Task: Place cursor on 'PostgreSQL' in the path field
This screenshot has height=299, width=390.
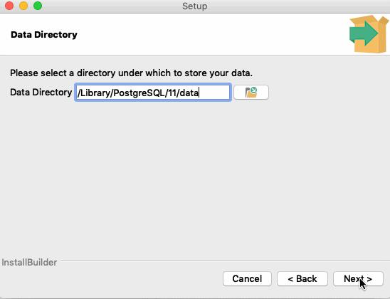Action: pos(139,93)
